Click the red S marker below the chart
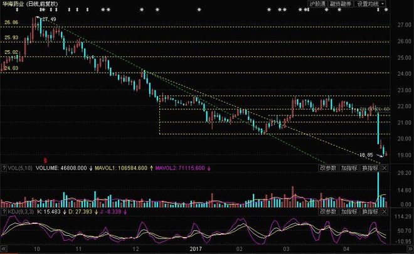 point(45,161)
